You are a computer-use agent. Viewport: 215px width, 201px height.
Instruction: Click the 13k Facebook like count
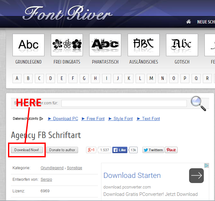pos(133,150)
